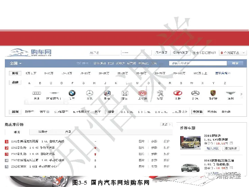Viewport: 249px width, 187px height.
Task: Click 加入对比 under the gold car
Action: 213,148
